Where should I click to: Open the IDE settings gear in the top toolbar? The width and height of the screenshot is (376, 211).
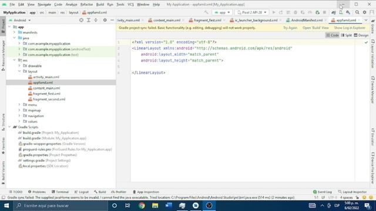[x=364, y=12]
